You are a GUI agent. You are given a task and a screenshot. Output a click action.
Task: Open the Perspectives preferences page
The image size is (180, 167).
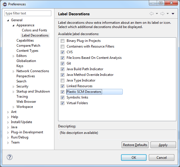[x=26, y=76]
